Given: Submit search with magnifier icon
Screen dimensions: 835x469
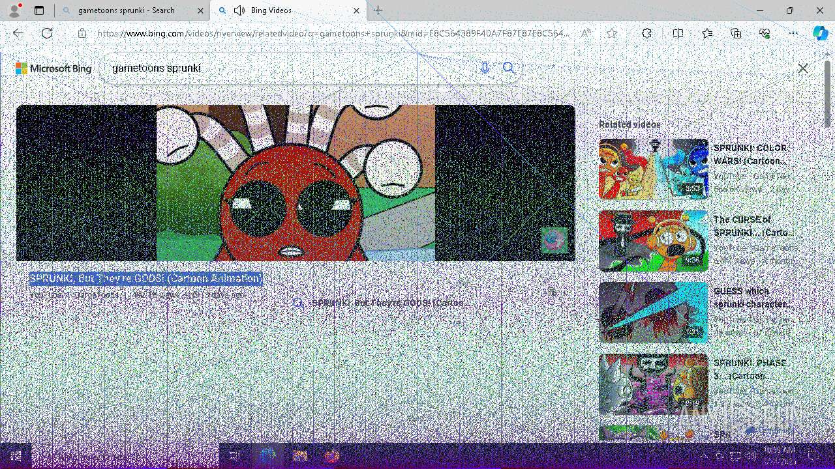Looking at the screenshot, I should (509, 68).
